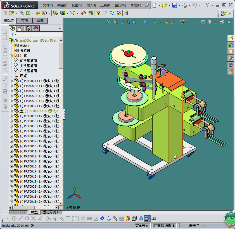
Task: Toggle the shaded blue cube display button
Action: pyautogui.click(x=141, y=218)
